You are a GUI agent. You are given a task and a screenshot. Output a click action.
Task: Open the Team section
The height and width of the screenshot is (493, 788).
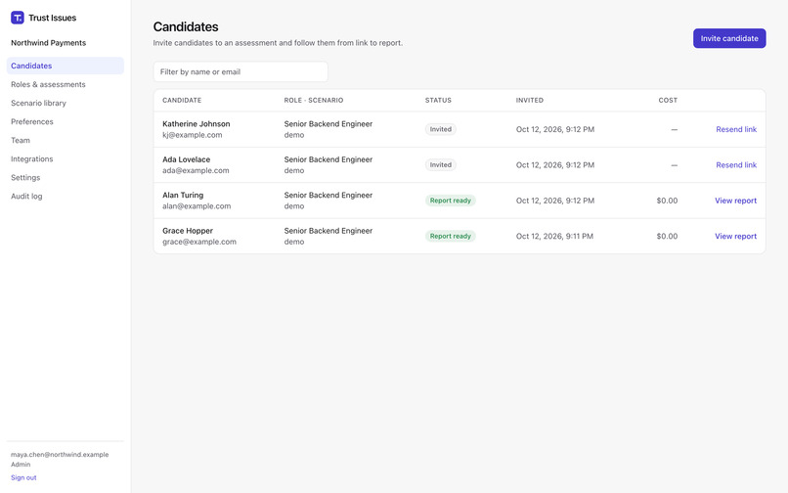[21, 140]
